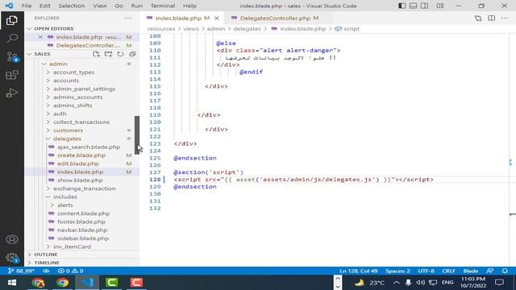This screenshot has height=290, width=516.
Task: Expand the account_types folder
Action: click(x=73, y=72)
